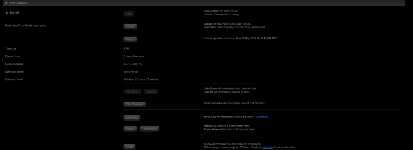Select estimated finish '206 days, 23 hours'
This screenshot has width=413, height=150.
tap(141, 79)
